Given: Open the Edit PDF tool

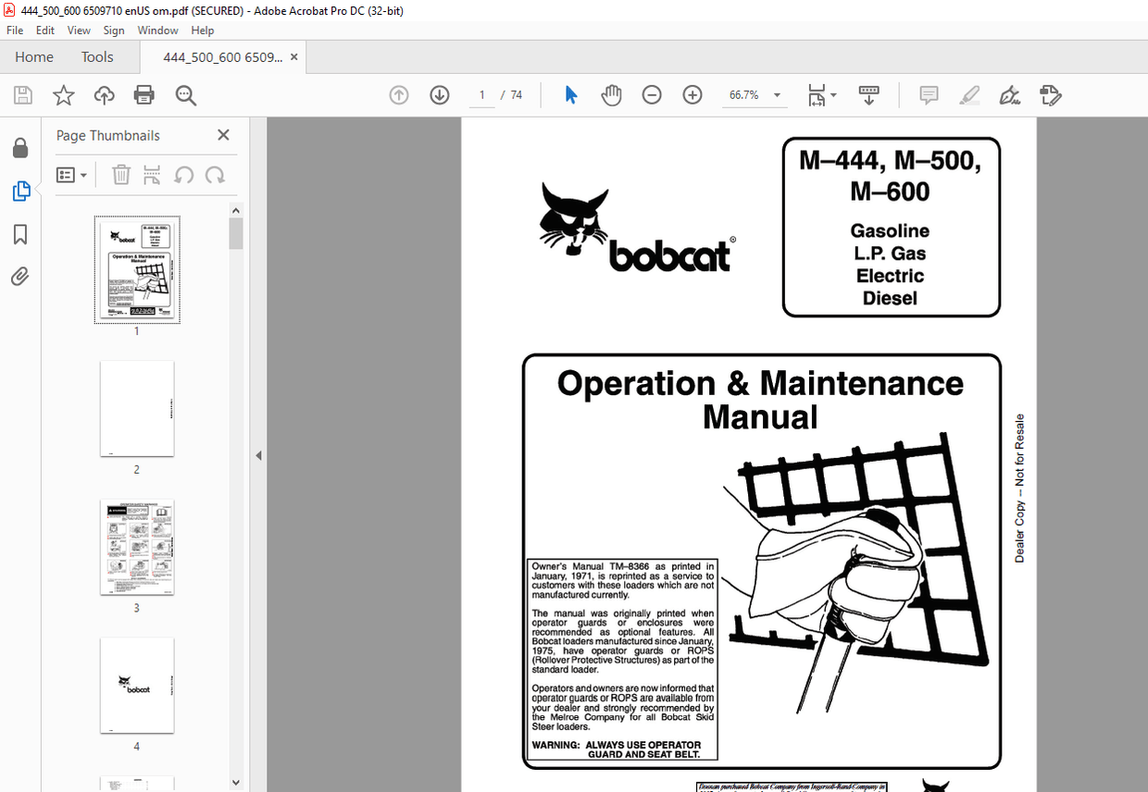Looking at the screenshot, I should 1051,95.
